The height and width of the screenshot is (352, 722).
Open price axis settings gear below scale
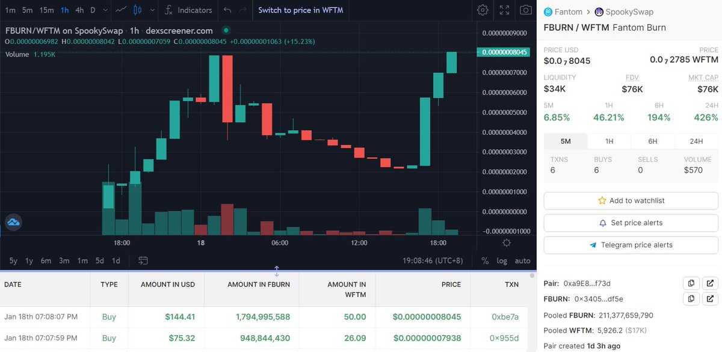click(507, 242)
